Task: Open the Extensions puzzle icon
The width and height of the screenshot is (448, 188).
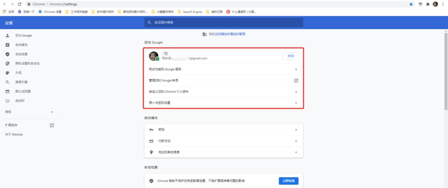Action: (x=428, y=4)
